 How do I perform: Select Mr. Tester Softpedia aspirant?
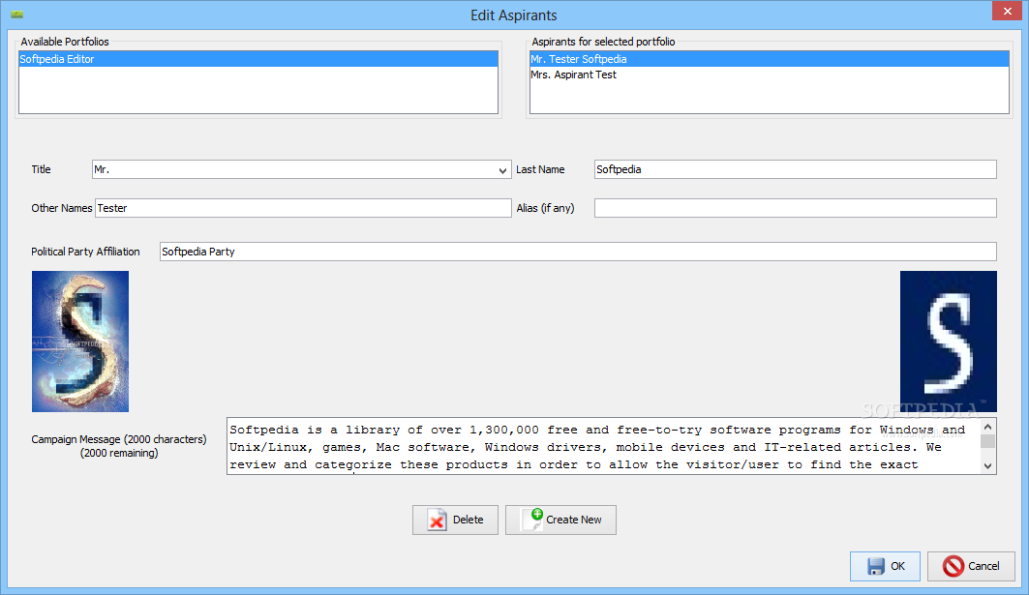(x=770, y=59)
